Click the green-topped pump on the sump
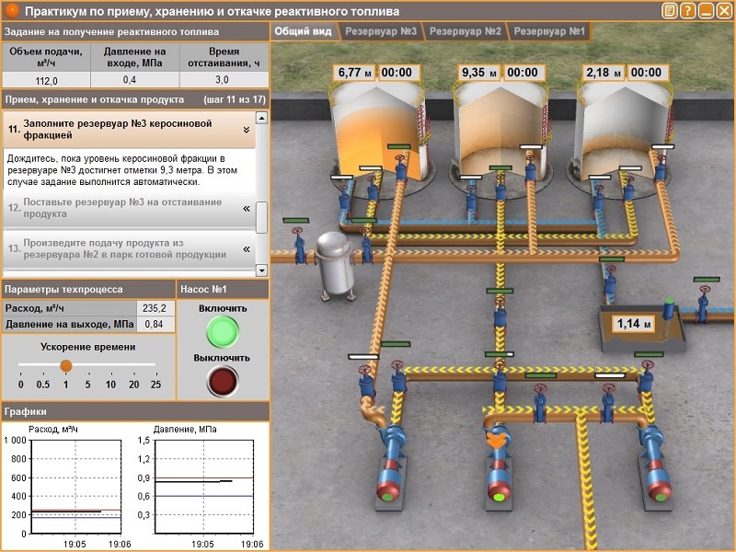 [x=669, y=310]
